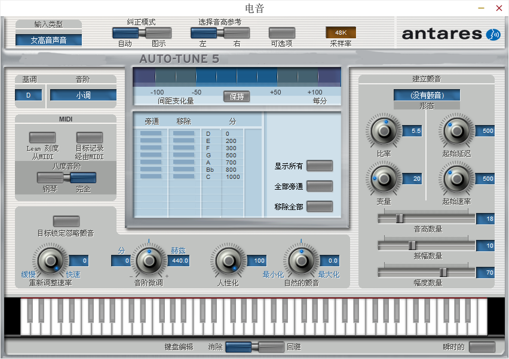
Task: Click the 保持 hold button
Action: coord(237,96)
